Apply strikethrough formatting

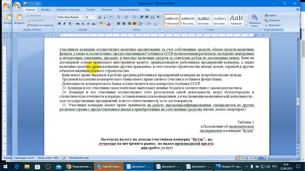coord(78,24)
